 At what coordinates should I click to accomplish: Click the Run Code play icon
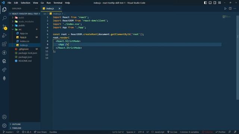coord(225,9)
